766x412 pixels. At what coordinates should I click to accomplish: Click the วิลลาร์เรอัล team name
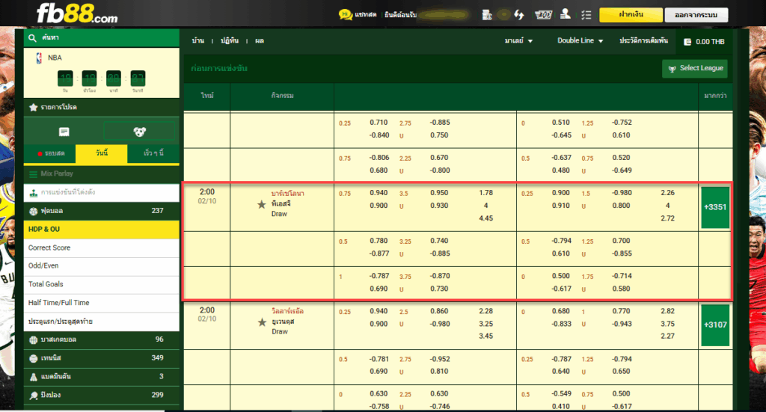pyautogui.click(x=288, y=312)
